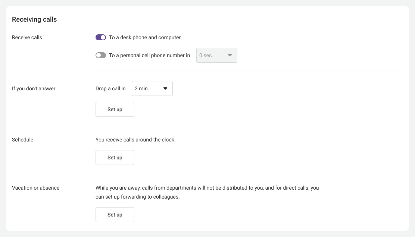This screenshot has width=415, height=237.
Task: Click Set up under 'If you don't answer'
Action: pos(115,109)
